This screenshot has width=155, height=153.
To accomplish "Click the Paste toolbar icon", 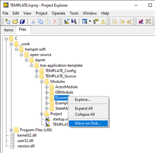I will coord(48,21).
